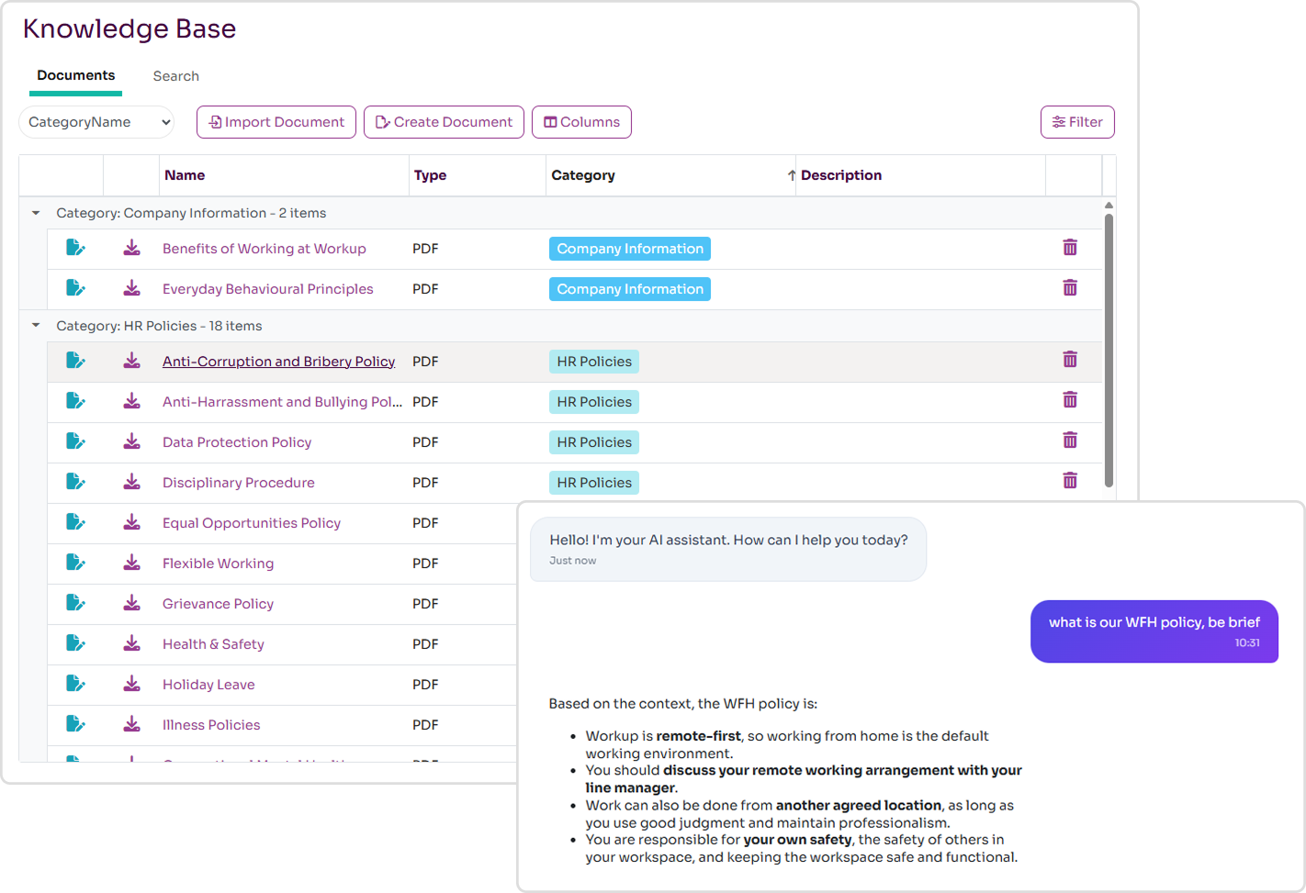Collapse the HR Policies category group
The image size is (1306, 893).
coord(36,326)
